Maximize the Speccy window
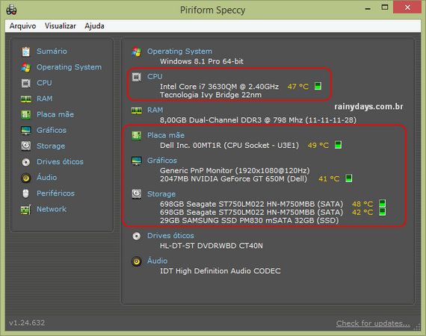Viewport: 426px width, 336px height. 385,7
